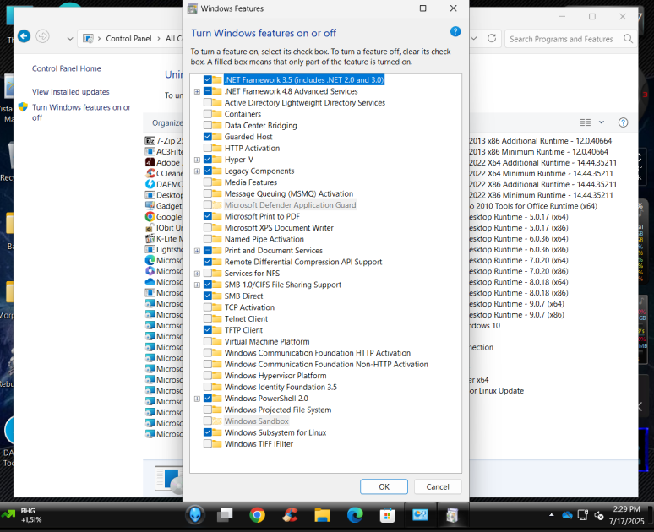Screen dimensions: 654x532
Task: Open help icon in Programs and Features toolbar
Action: tap(623, 122)
